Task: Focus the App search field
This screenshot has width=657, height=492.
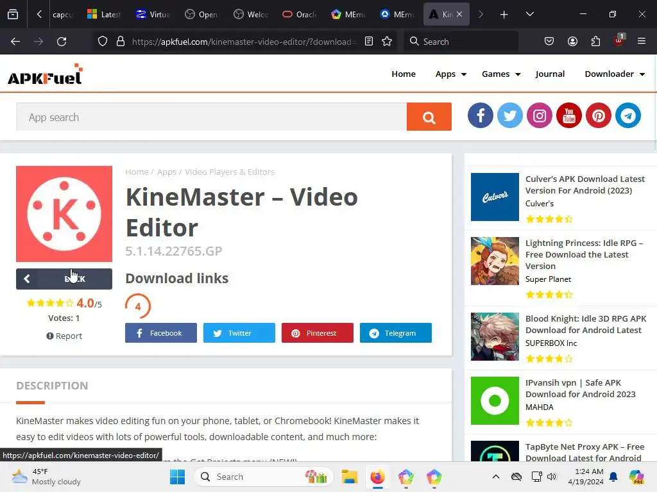Action: pyautogui.click(x=211, y=117)
